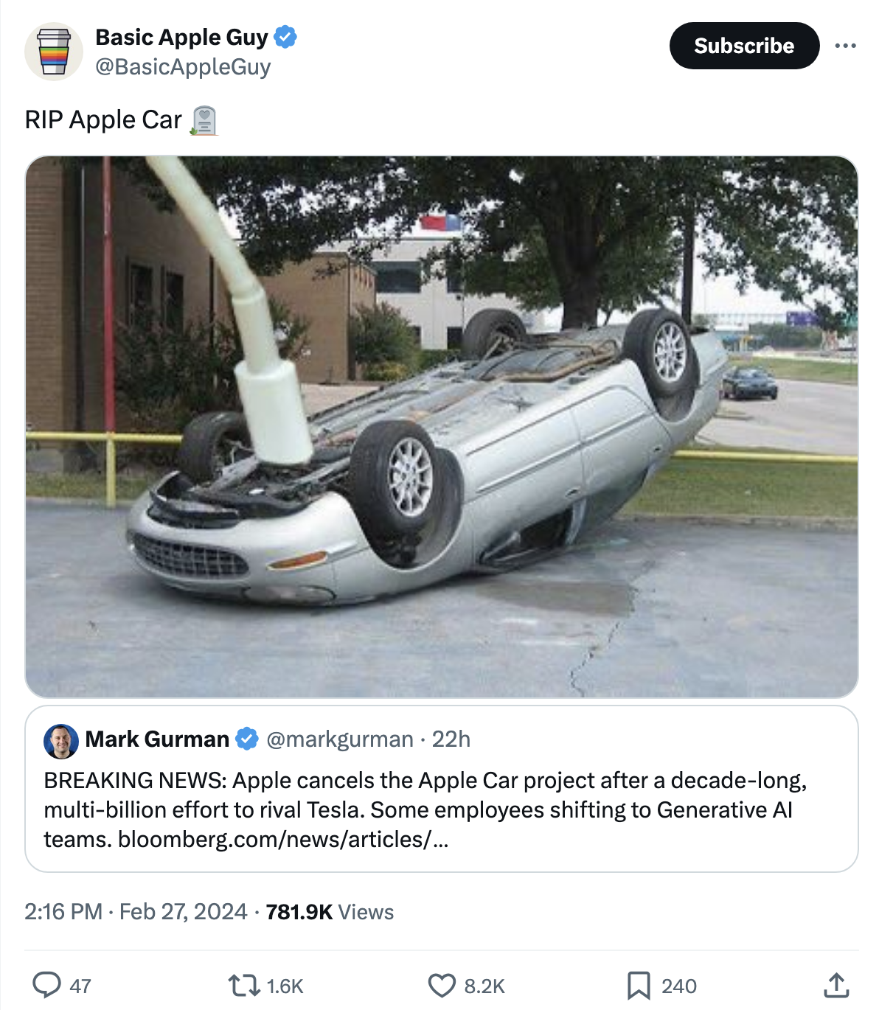Screen dimensions: 879x1010
Task: Open the bloomberg.com news article link
Action: pos(282,839)
